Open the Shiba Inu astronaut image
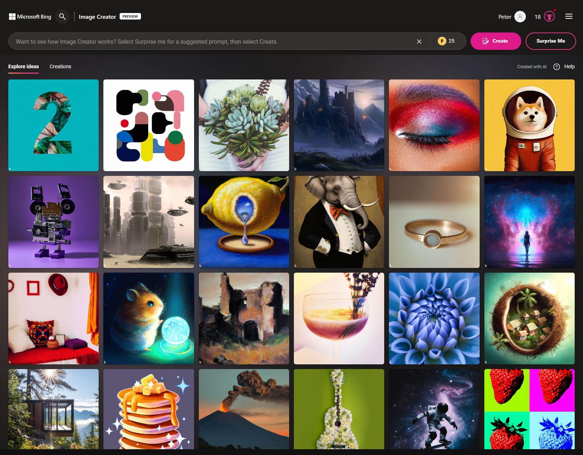 [x=529, y=125]
